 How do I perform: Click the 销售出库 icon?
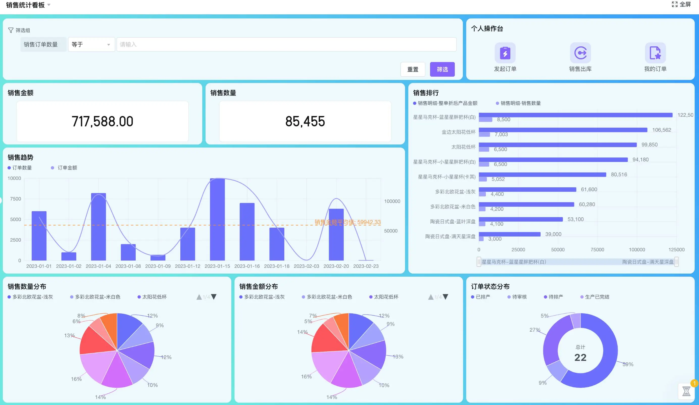click(580, 53)
